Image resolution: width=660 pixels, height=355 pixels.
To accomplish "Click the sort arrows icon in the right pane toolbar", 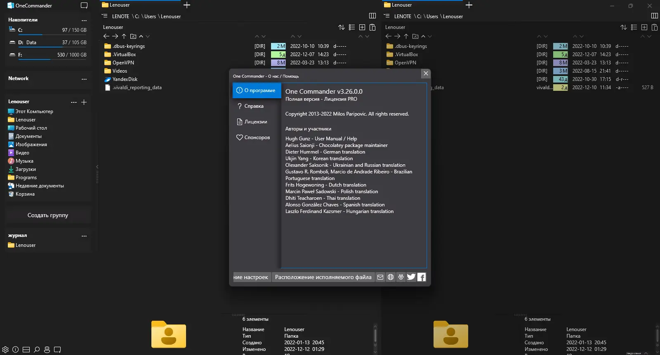I will (x=624, y=27).
